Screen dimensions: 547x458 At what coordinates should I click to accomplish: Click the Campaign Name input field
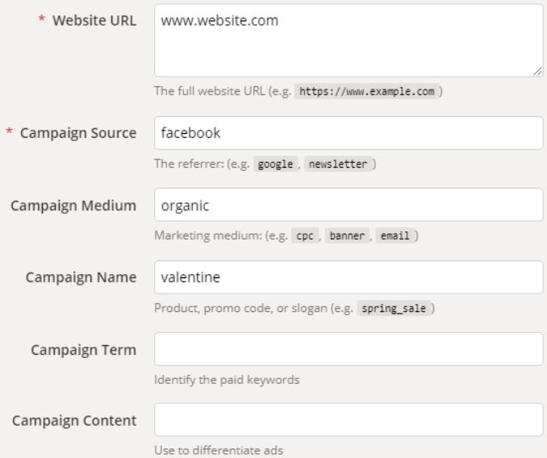pyautogui.click(x=349, y=277)
